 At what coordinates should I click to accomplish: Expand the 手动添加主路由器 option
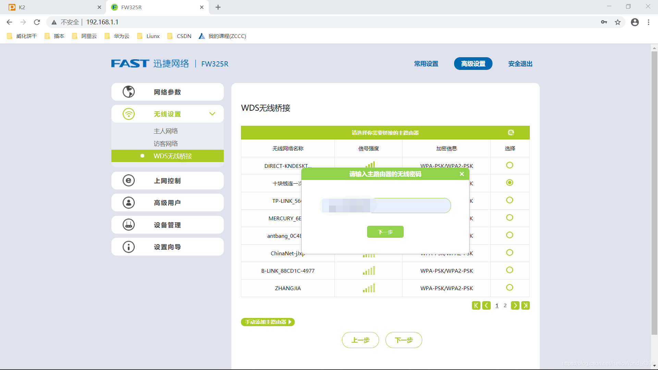(x=268, y=322)
